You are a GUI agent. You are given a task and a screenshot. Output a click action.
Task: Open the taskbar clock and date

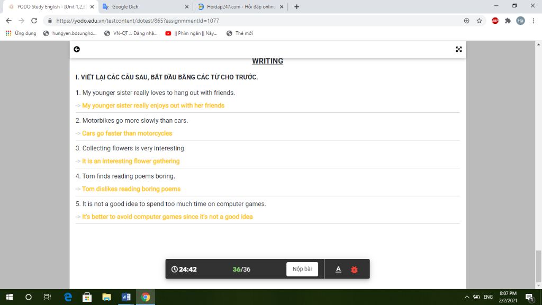[508, 297]
